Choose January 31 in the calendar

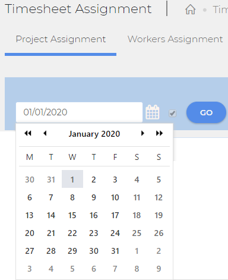[x=115, y=251]
